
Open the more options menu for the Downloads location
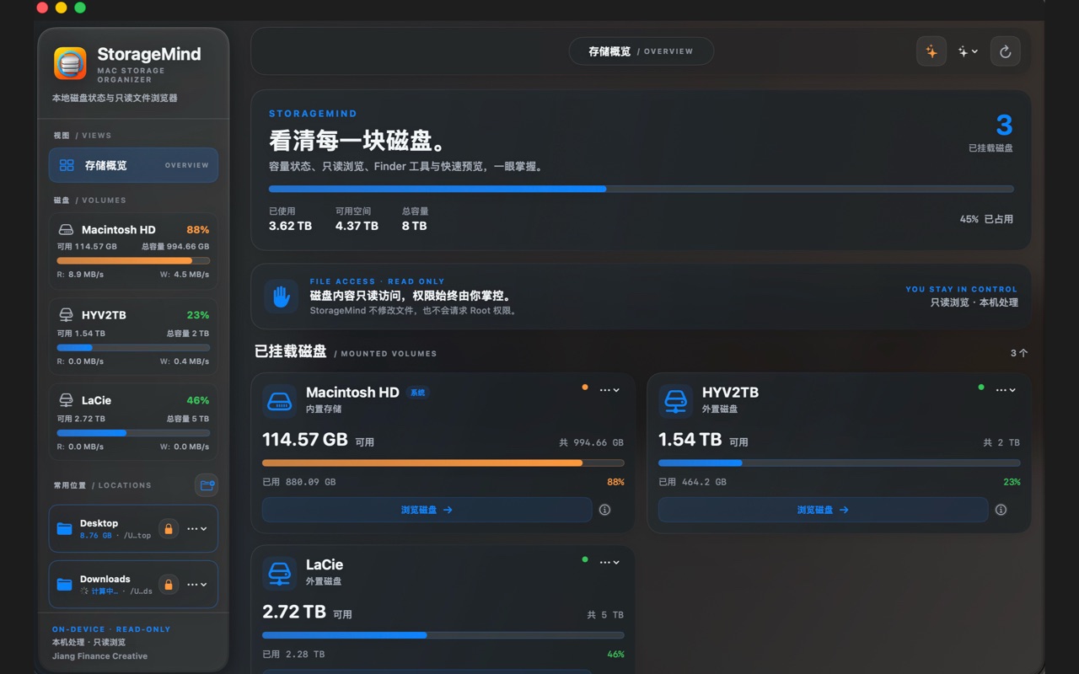pyautogui.click(x=196, y=585)
